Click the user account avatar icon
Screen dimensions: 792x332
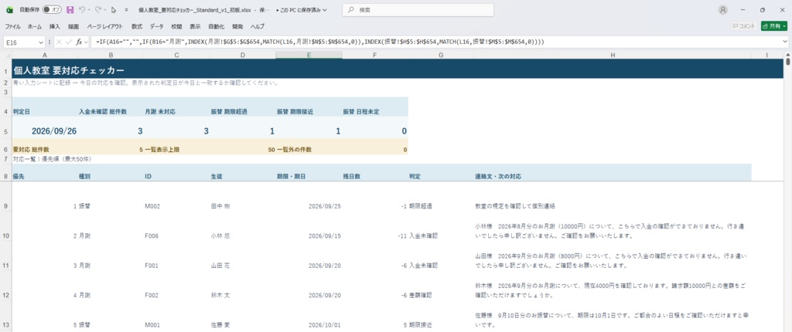click(723, 9)
